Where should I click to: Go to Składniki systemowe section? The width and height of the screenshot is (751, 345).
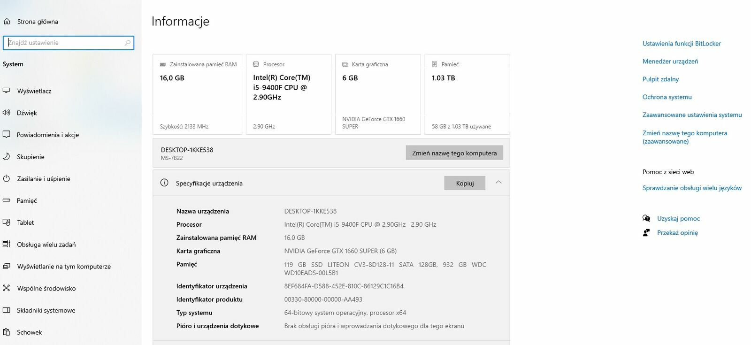pyautogui.click(x=46, y=310)
